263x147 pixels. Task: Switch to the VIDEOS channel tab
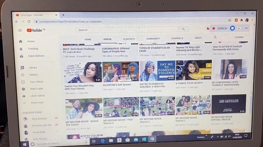click(x=107, y=39)
